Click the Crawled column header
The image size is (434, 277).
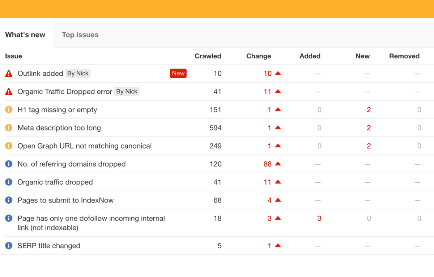pos(208,56)
